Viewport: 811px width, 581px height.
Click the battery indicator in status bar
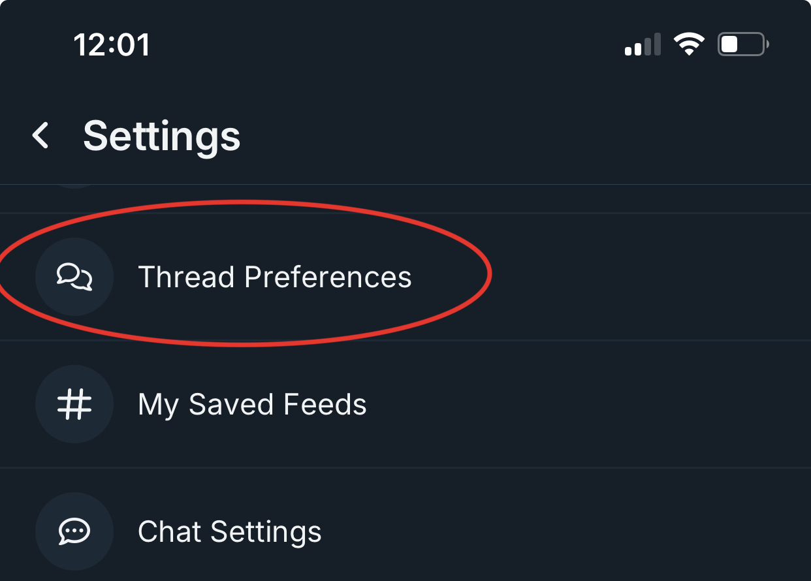pos(743,44)
